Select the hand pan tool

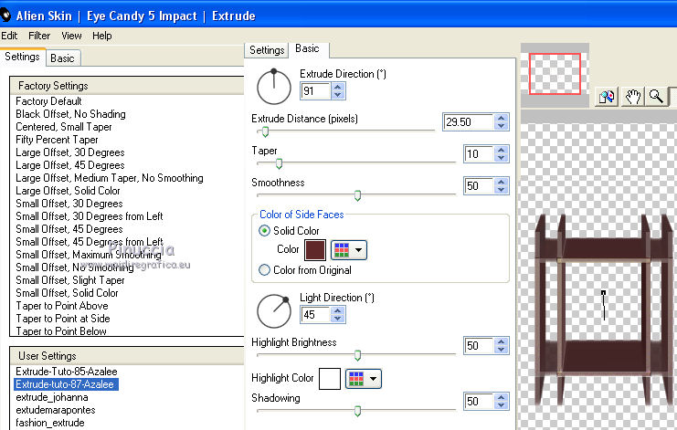click(x=632, y=97)
